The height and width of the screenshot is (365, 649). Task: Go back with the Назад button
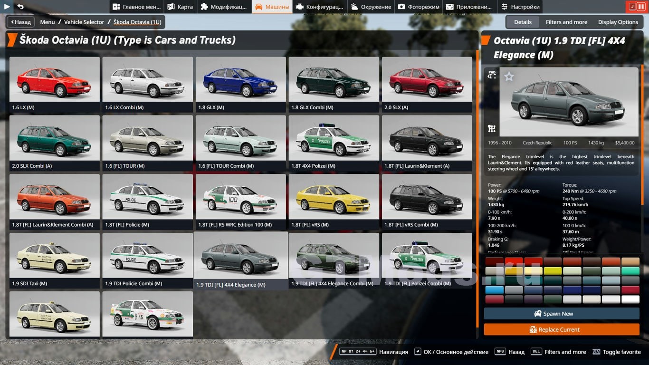20,22
